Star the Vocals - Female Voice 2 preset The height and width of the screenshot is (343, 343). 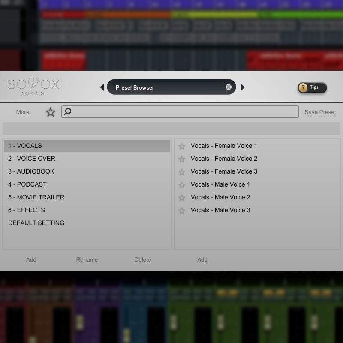(182, 159)
